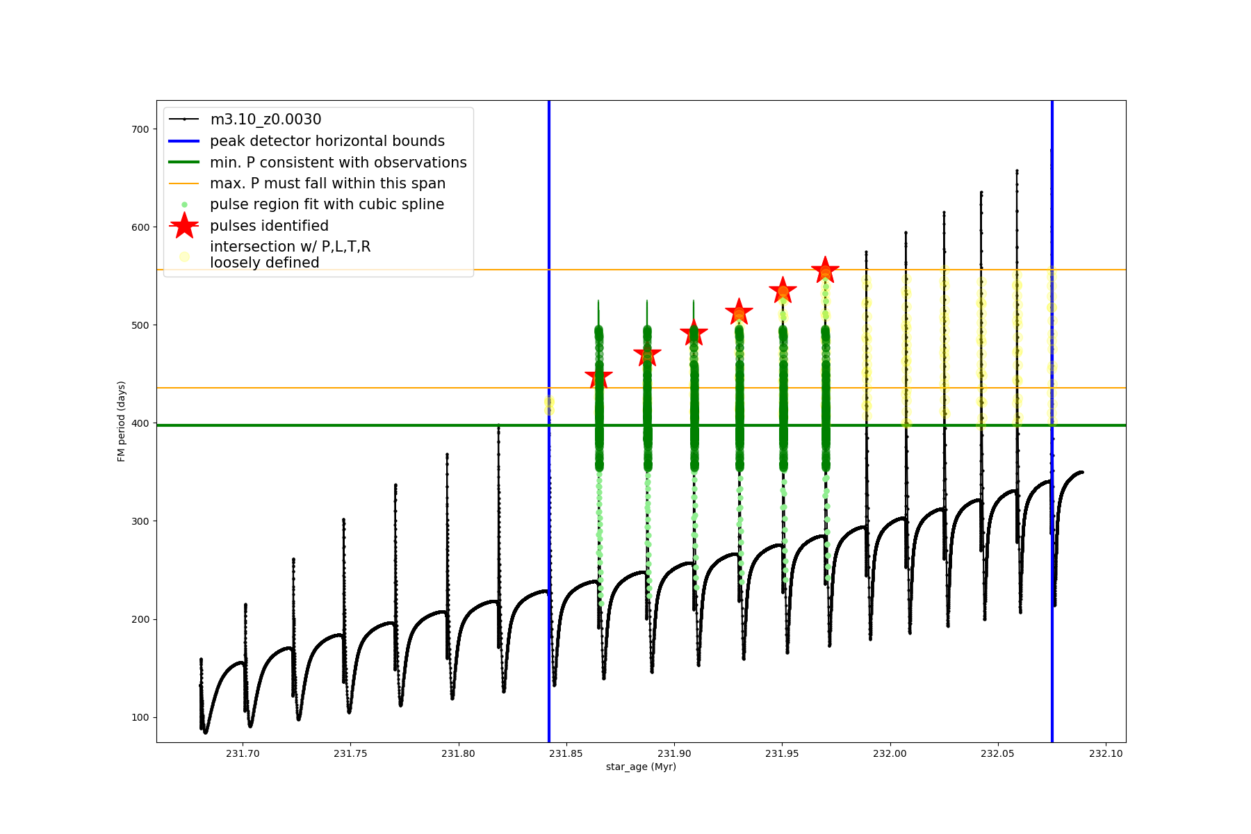
Task: Click the highest red star pulse marker
Action: coord(825,270)
